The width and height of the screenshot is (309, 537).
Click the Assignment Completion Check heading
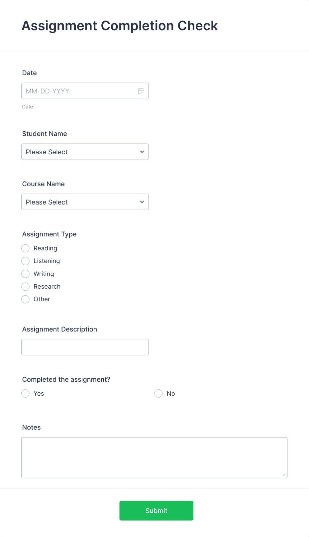(120, 26)
